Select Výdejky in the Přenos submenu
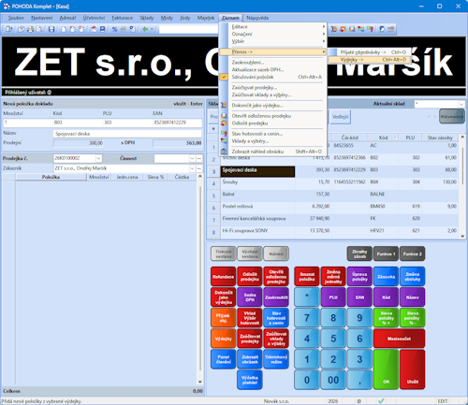The width and height of the screenshot is (468, 405). click(x=369, y=60)
